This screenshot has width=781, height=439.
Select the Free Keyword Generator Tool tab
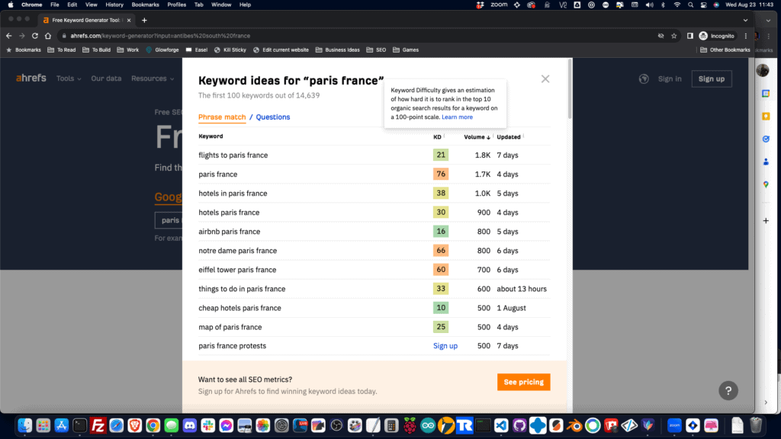pyautogui.click(x=85, y=21)
